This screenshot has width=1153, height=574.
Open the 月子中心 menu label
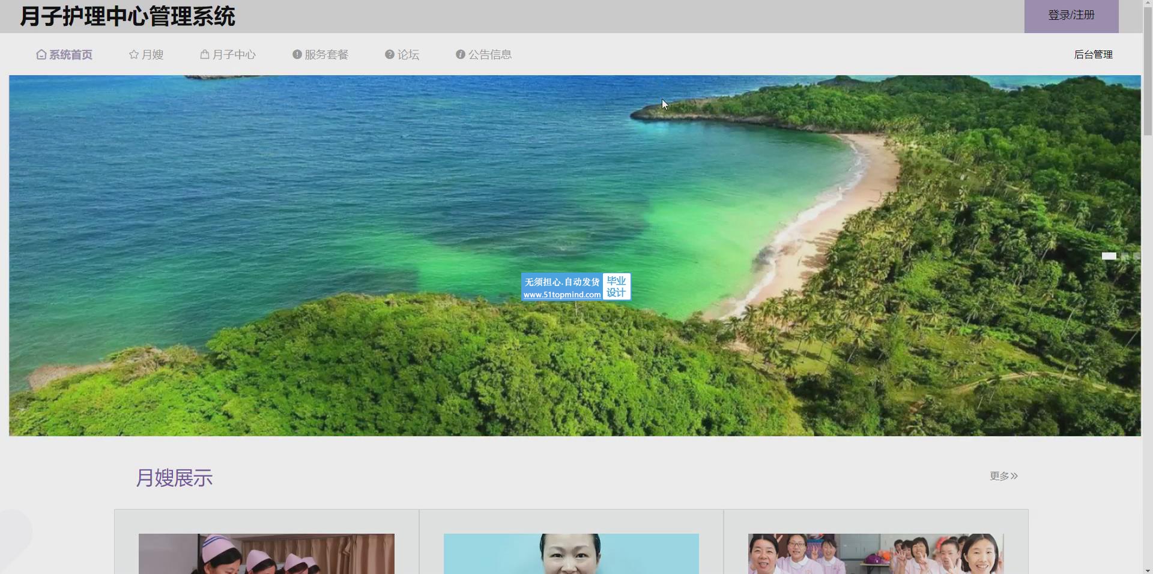(234, 55)
